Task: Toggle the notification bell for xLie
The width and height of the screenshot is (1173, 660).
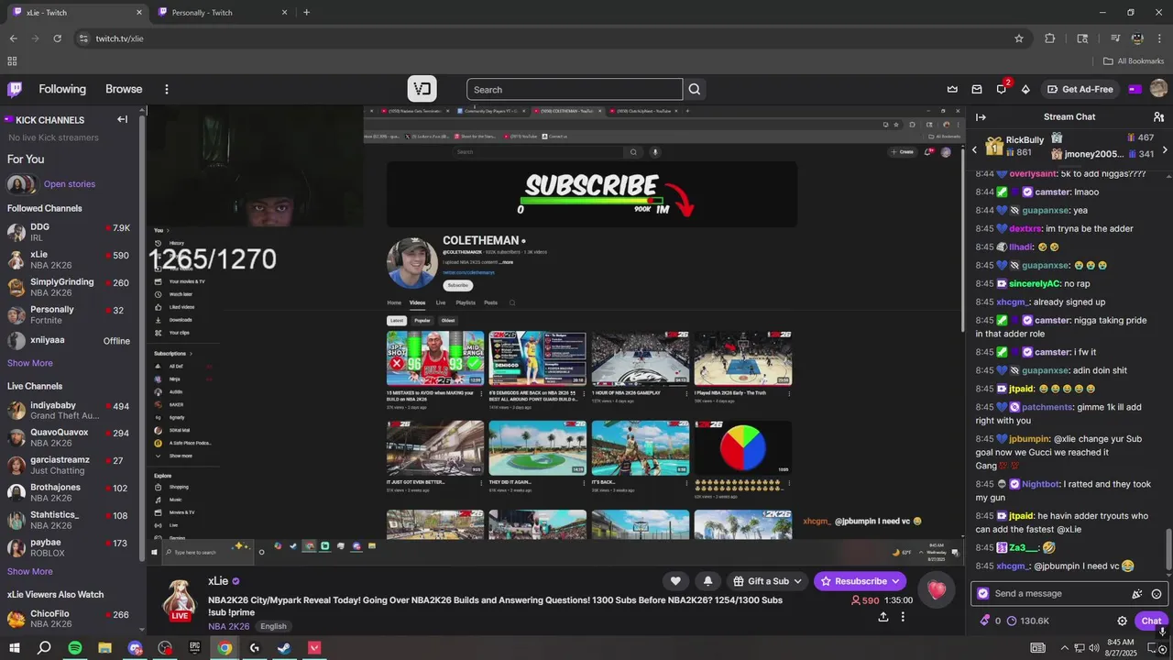Action: click(707, 581)
